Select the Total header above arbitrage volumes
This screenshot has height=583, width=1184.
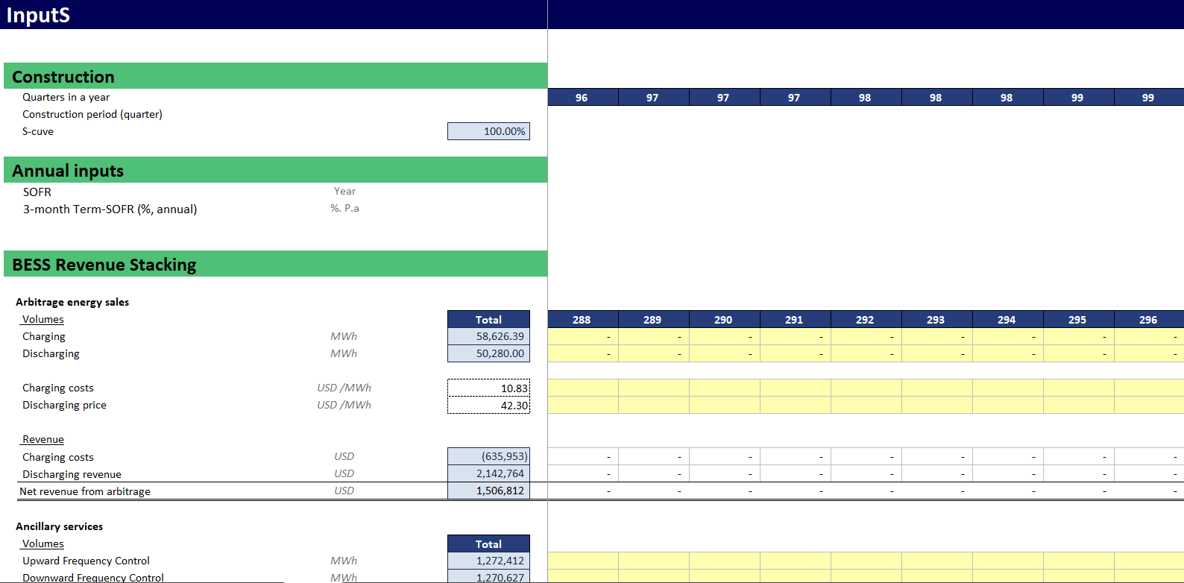click(x=488, y=319)
